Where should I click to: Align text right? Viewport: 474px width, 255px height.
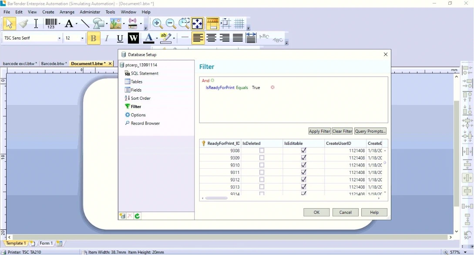pos(225,38)
